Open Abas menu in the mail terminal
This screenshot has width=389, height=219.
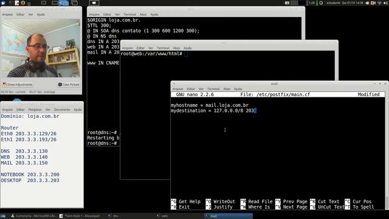click(227, 89)
